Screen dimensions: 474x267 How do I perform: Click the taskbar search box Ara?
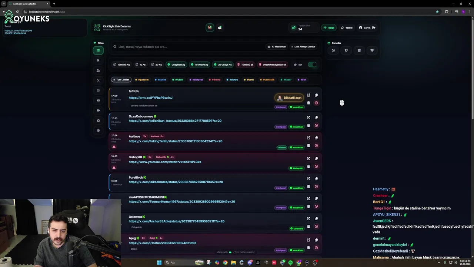pyautogui.click(x=184, y=263)
